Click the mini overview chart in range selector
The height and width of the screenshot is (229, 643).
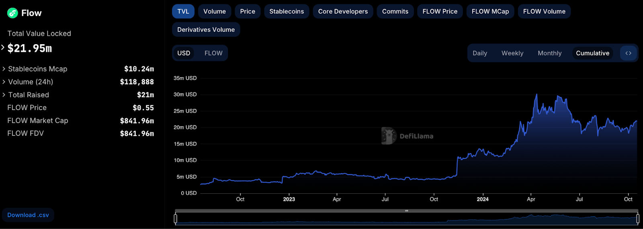click(x=406, y=219)
